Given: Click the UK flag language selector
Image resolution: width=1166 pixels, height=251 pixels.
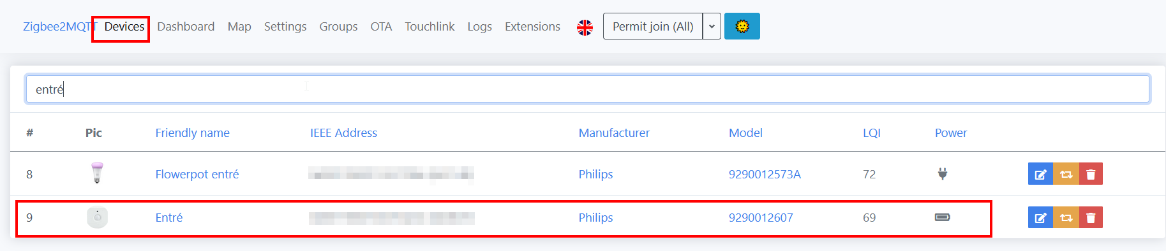Looking at the screenshot, I should click(x=585, y=27).
